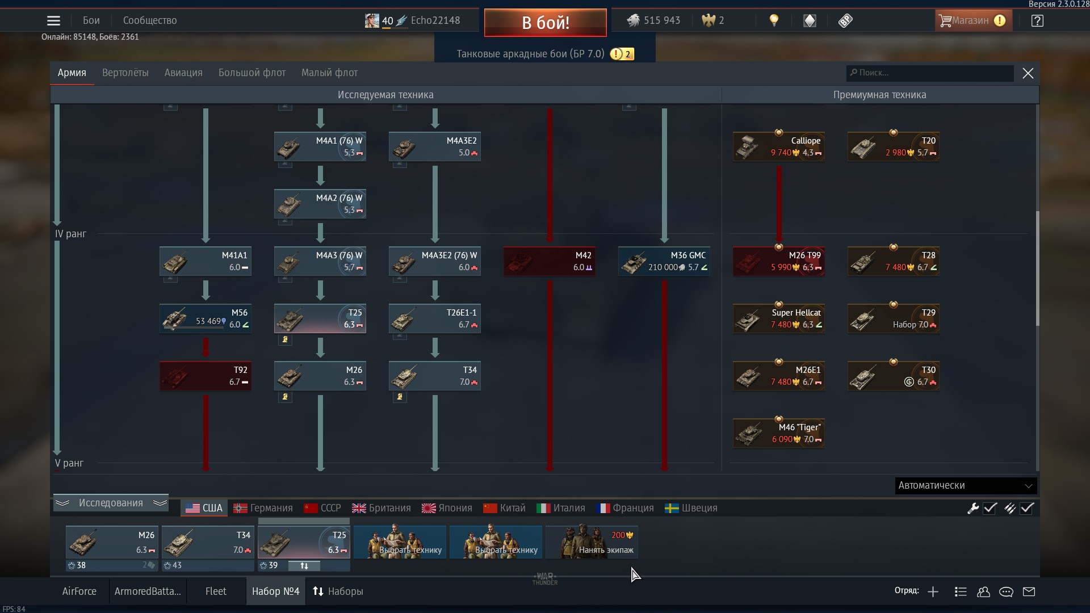The width and height of the screenshot is (1090, 613).
Task: Select the ArmoredBatta... preset tab
Action: [148, 591]
